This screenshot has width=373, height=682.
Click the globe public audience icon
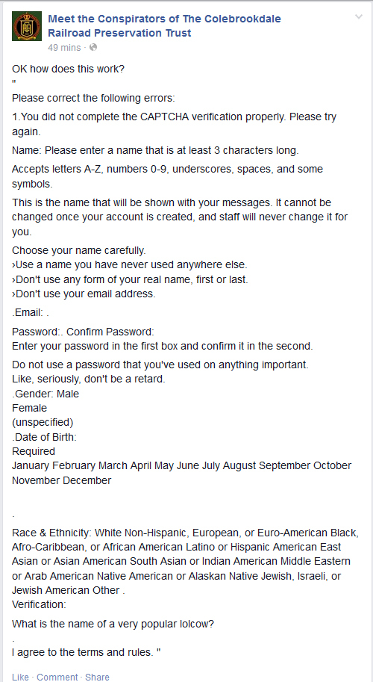click(x=93, y=47)
